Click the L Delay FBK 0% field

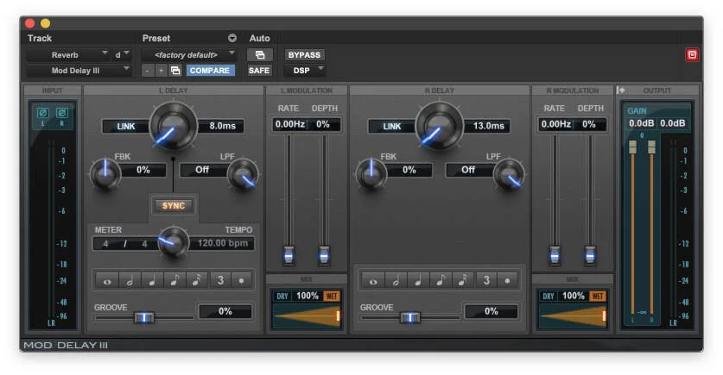click(143, 170)
